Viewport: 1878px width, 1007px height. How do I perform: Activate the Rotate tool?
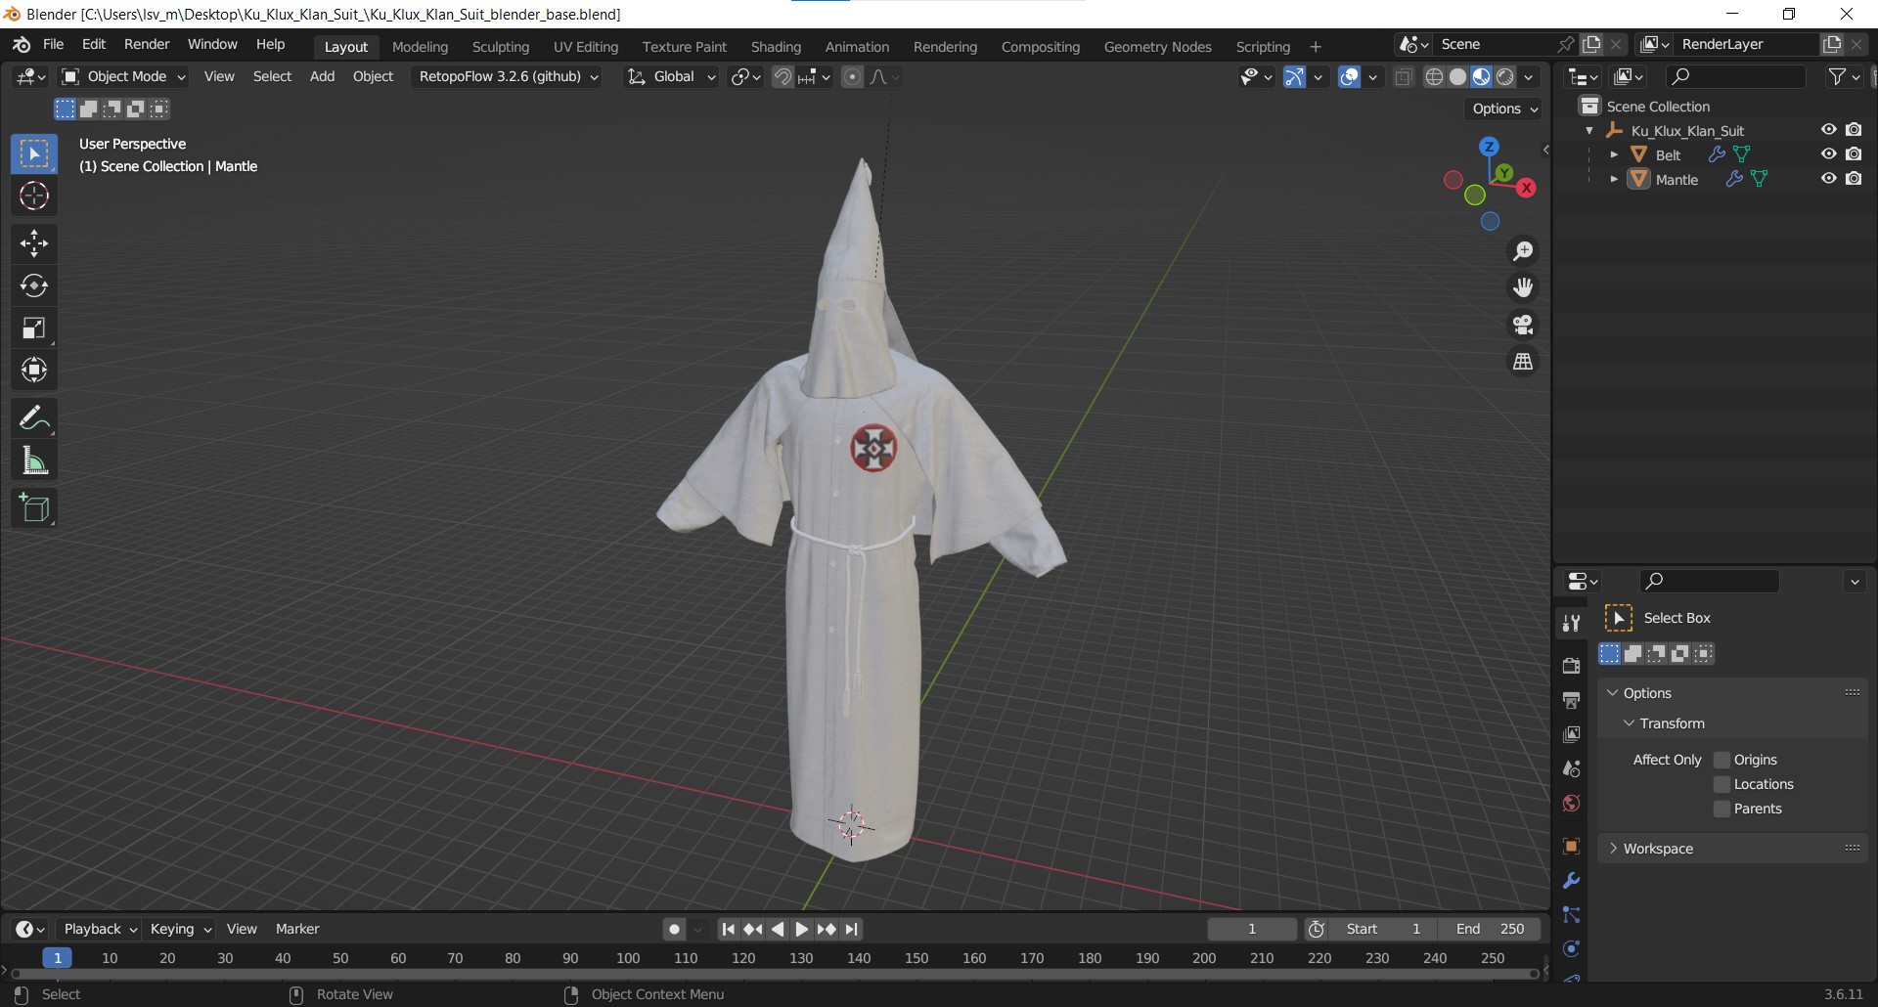coord(34,285)
